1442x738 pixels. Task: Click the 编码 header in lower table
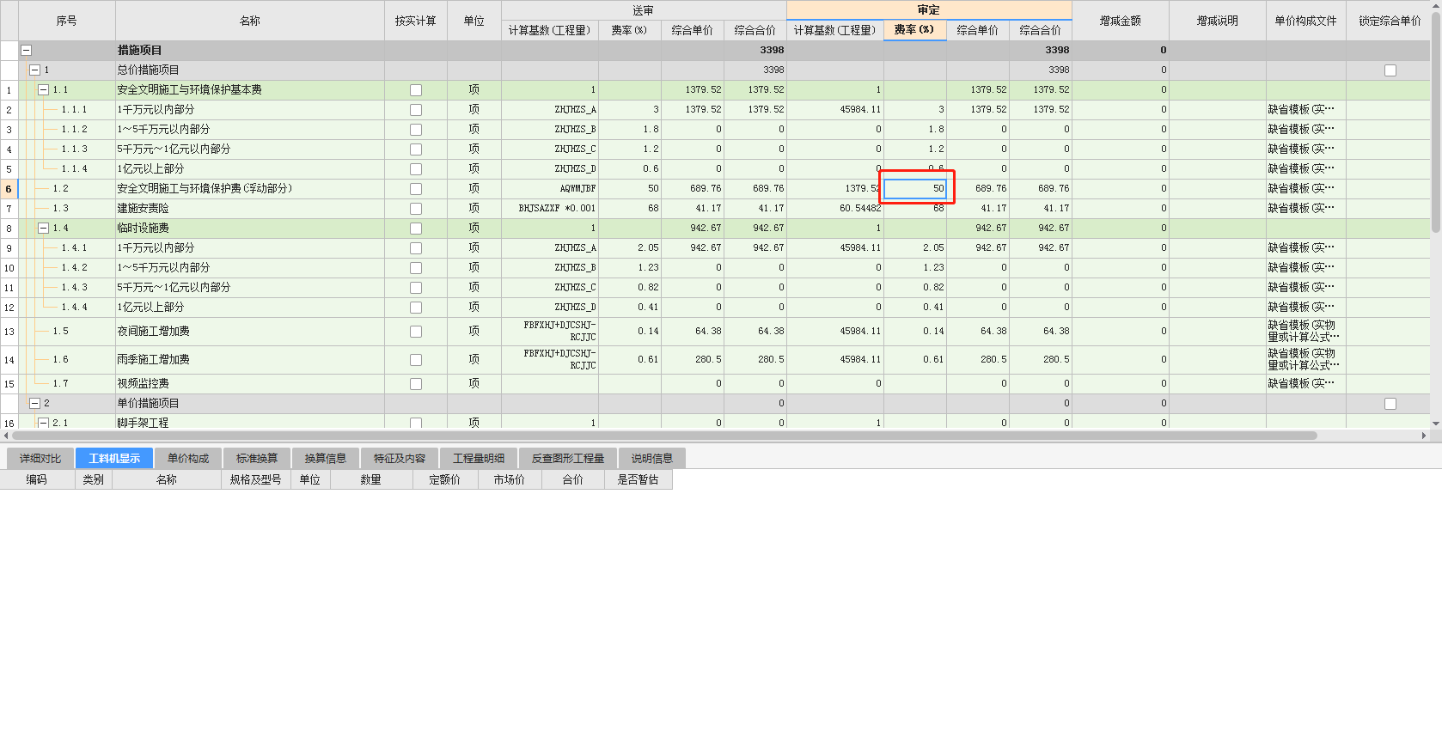(x=37, y=480)
